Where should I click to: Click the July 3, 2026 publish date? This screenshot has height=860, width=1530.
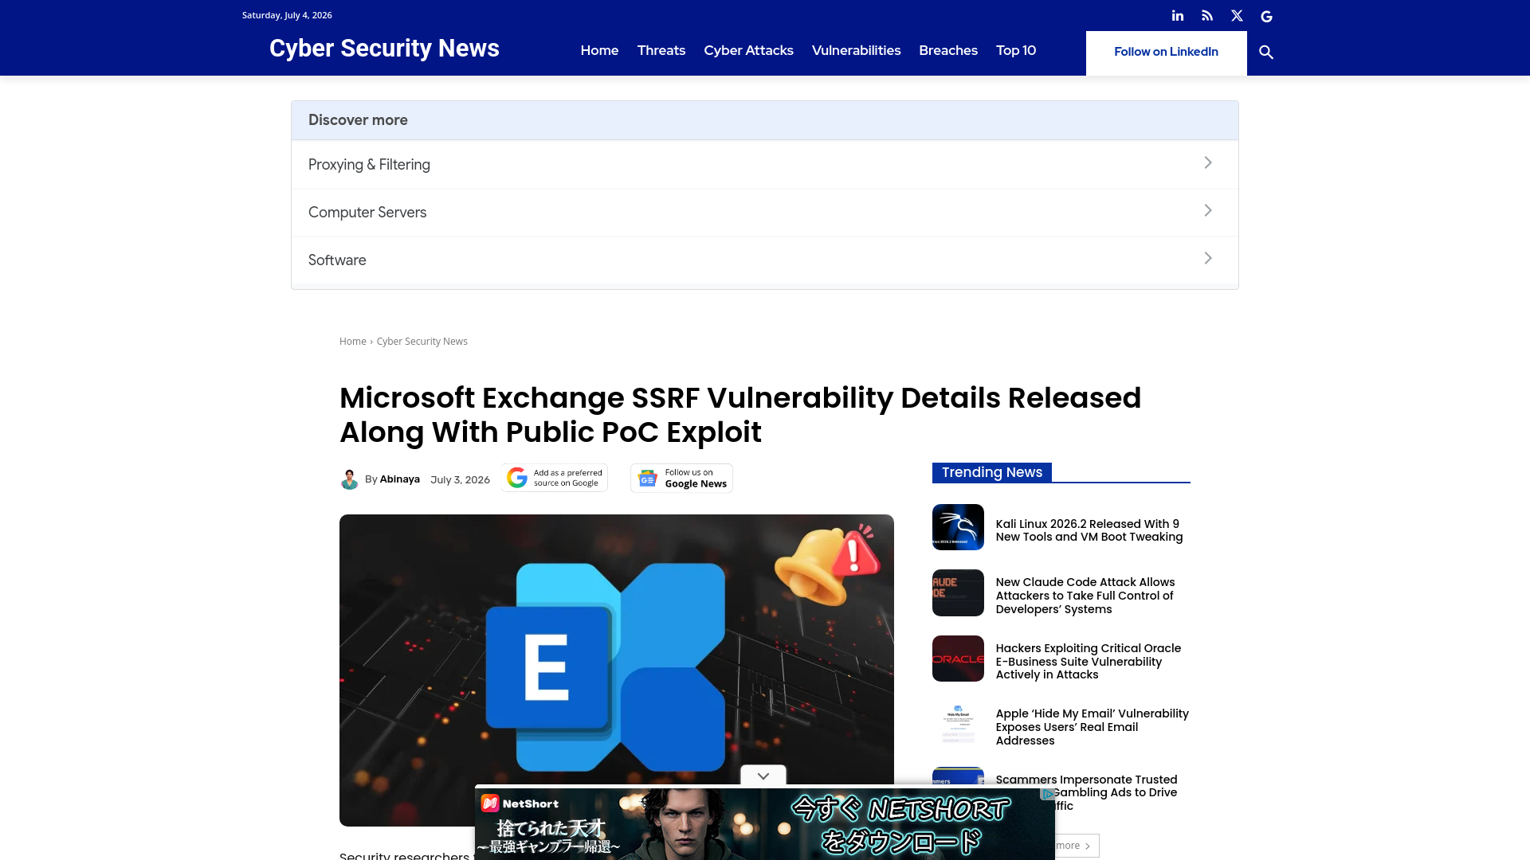coord(460,479)
